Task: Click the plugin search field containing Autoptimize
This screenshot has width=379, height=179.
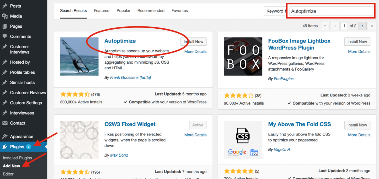Action: tap(331, 11)
